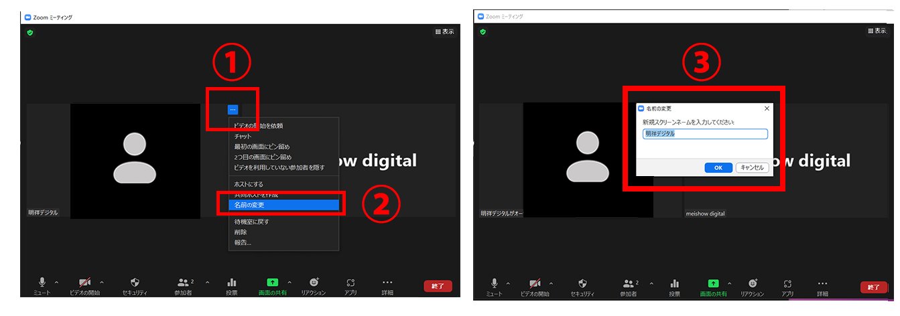
Task: Expand the arrow beside Share Screen, left window
Action: point(290,283)
